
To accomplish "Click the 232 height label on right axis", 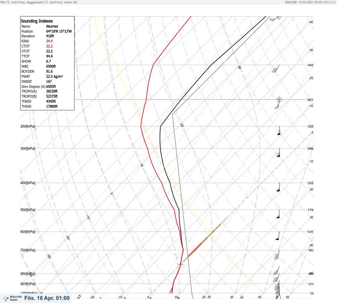I will pos(310,183).
